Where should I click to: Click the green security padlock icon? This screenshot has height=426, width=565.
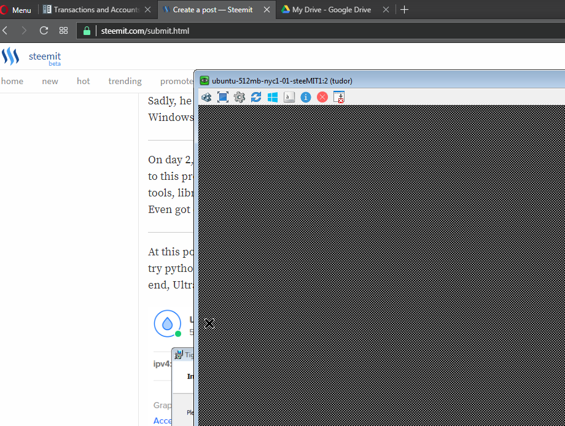(x=87, y=31)
